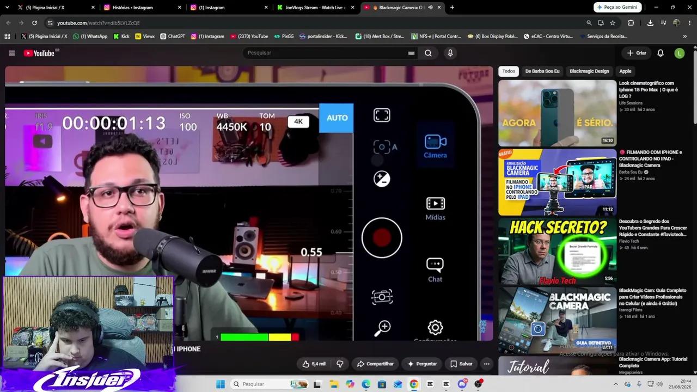Click the YouTube Pesquisar search field
The image size is (697, 392).
(330, 53)
